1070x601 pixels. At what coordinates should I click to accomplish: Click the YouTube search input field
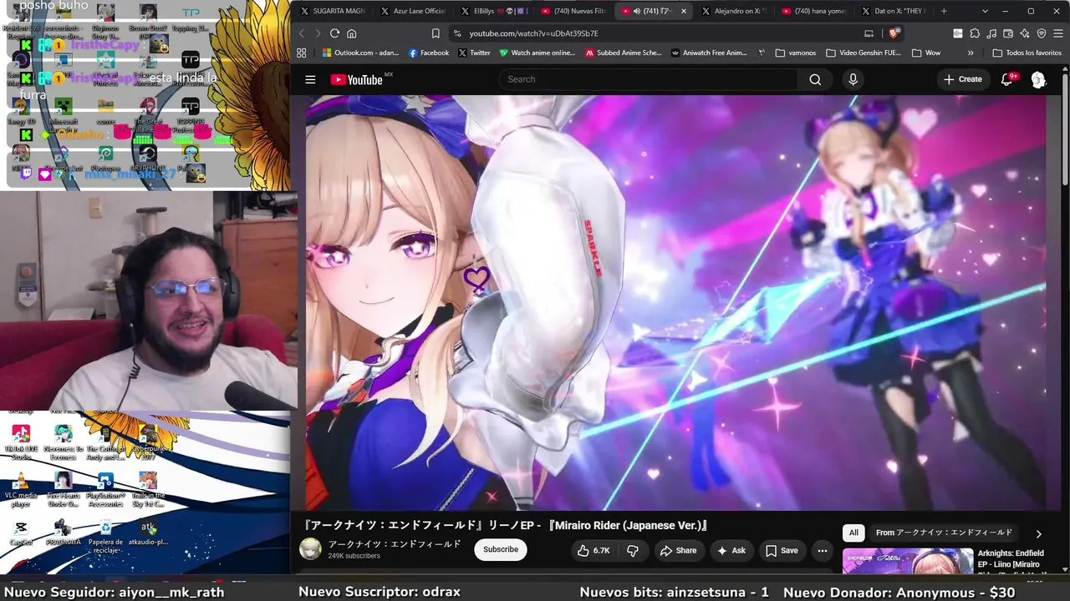coord(648,79)
